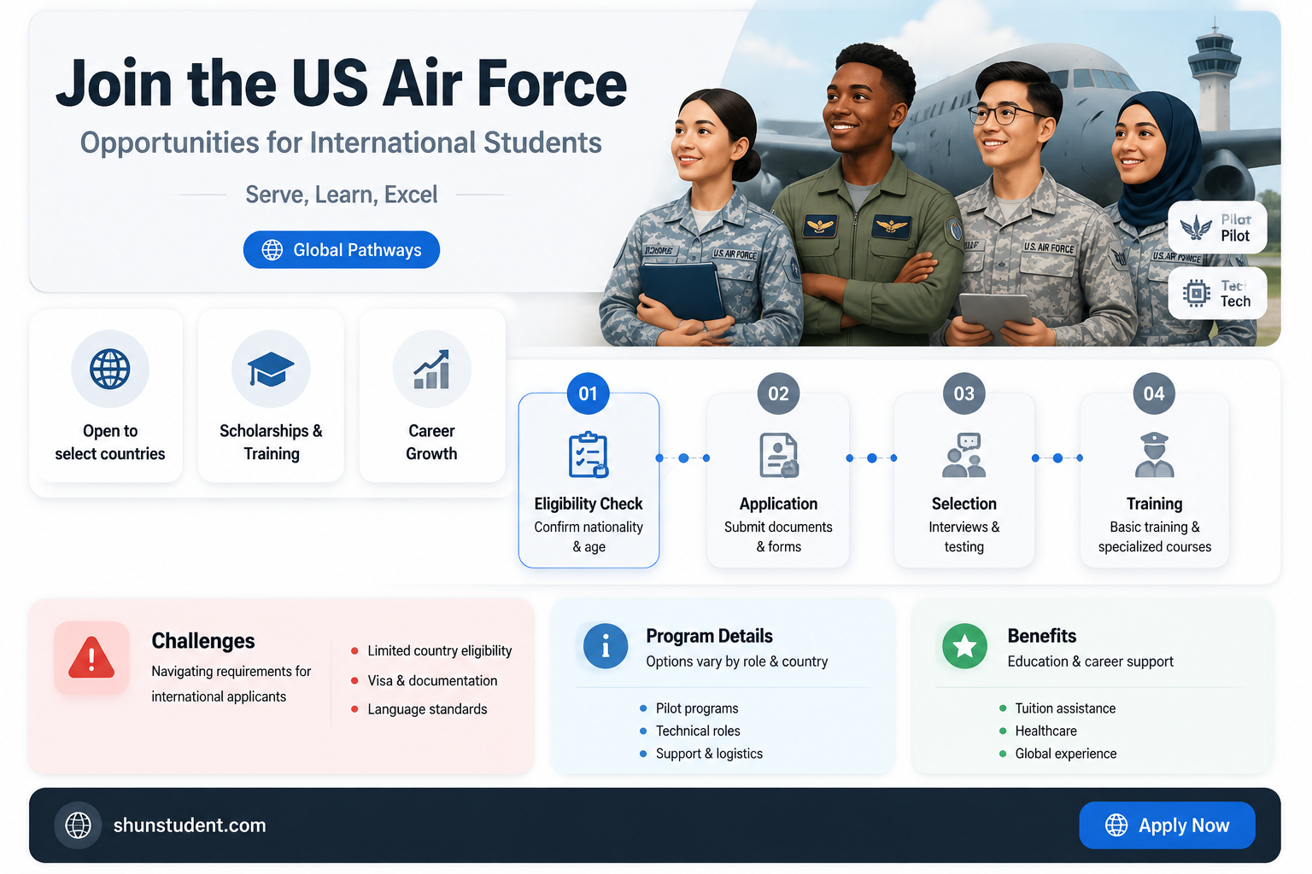
Task: Click the globe icon beside shunstudent.com
Action: click(x=79, y=825)
